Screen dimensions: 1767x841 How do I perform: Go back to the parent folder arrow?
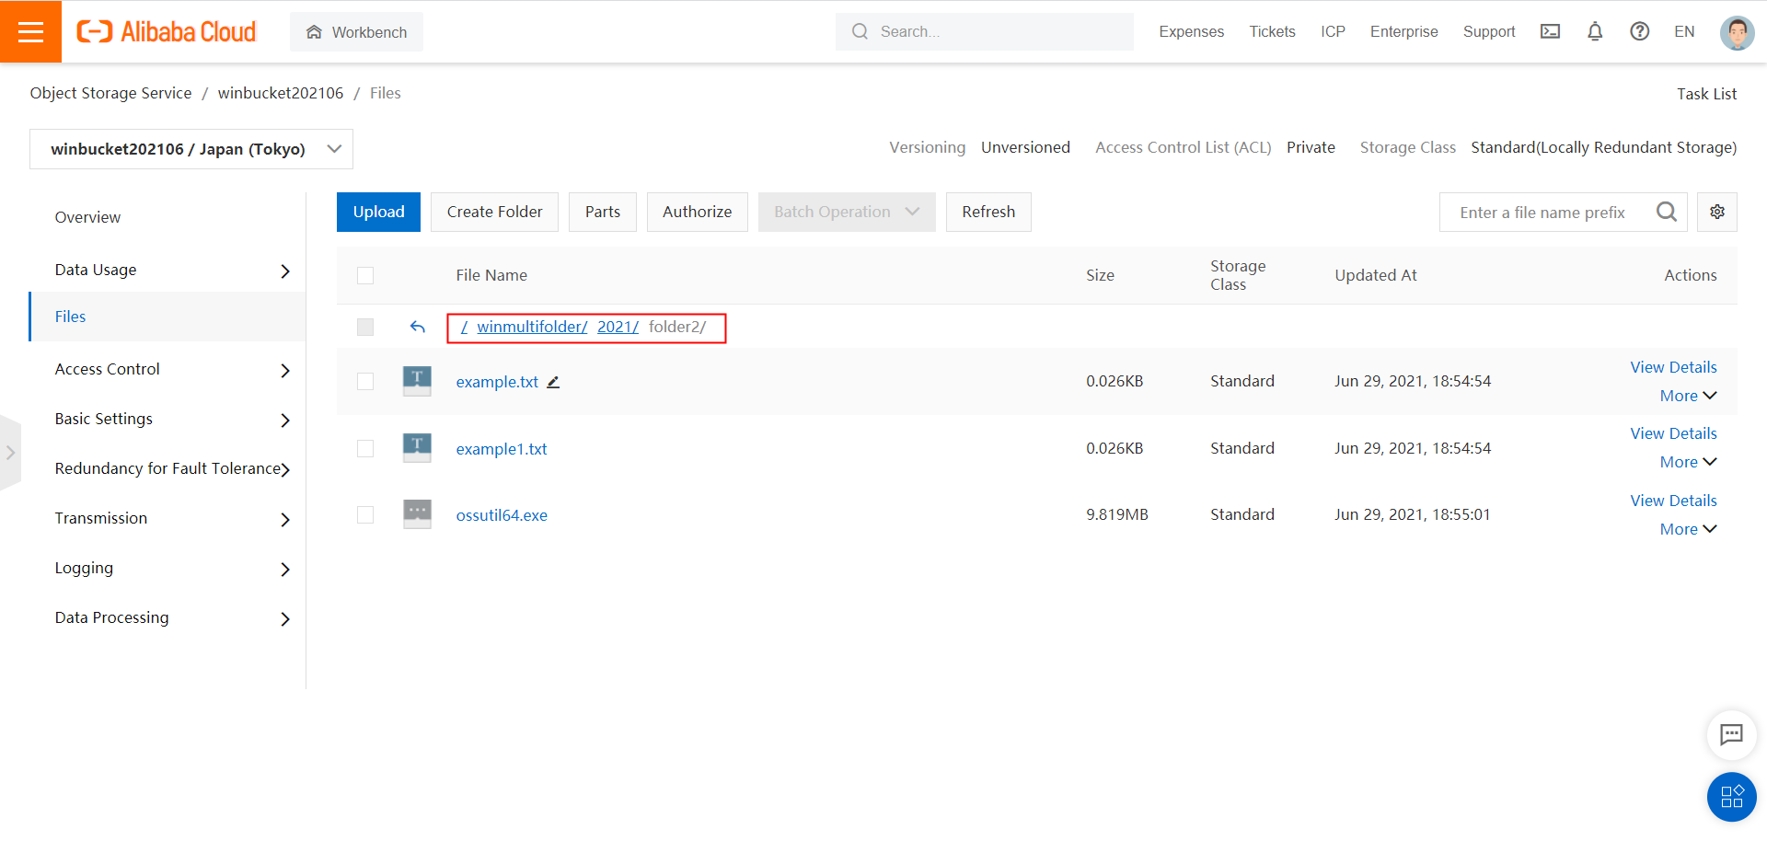point(417,327)
